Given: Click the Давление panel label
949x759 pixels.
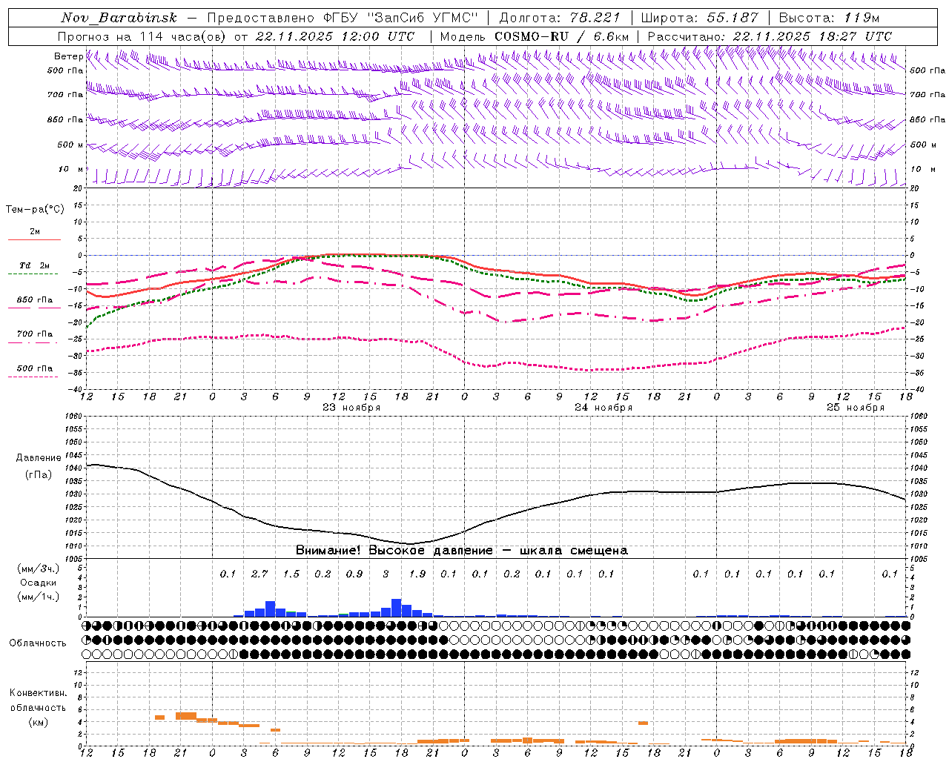Looking at the screenshot, I should pyautogui.click(x=39, y=458).
